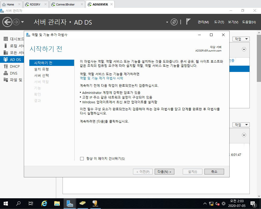Open the 도움말(H) menu
This screenshot has height=209, width=261.
click(x=249, y=22)
